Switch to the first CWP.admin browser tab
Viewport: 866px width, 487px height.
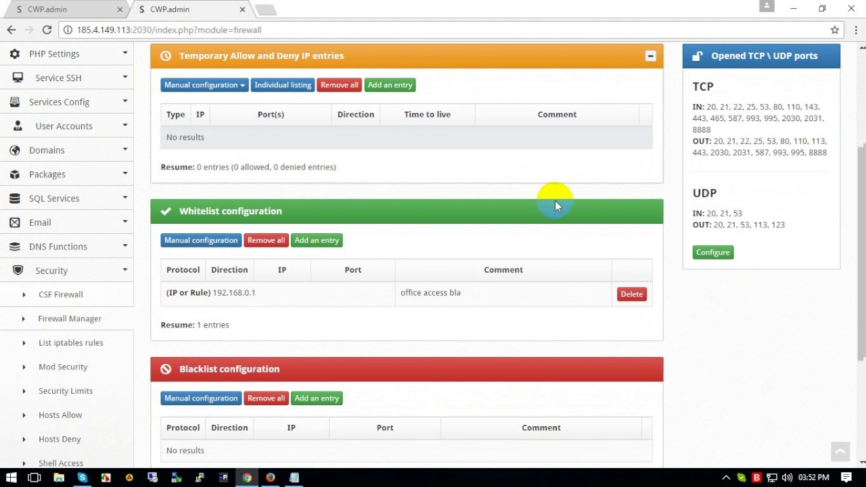click(65, 9)
